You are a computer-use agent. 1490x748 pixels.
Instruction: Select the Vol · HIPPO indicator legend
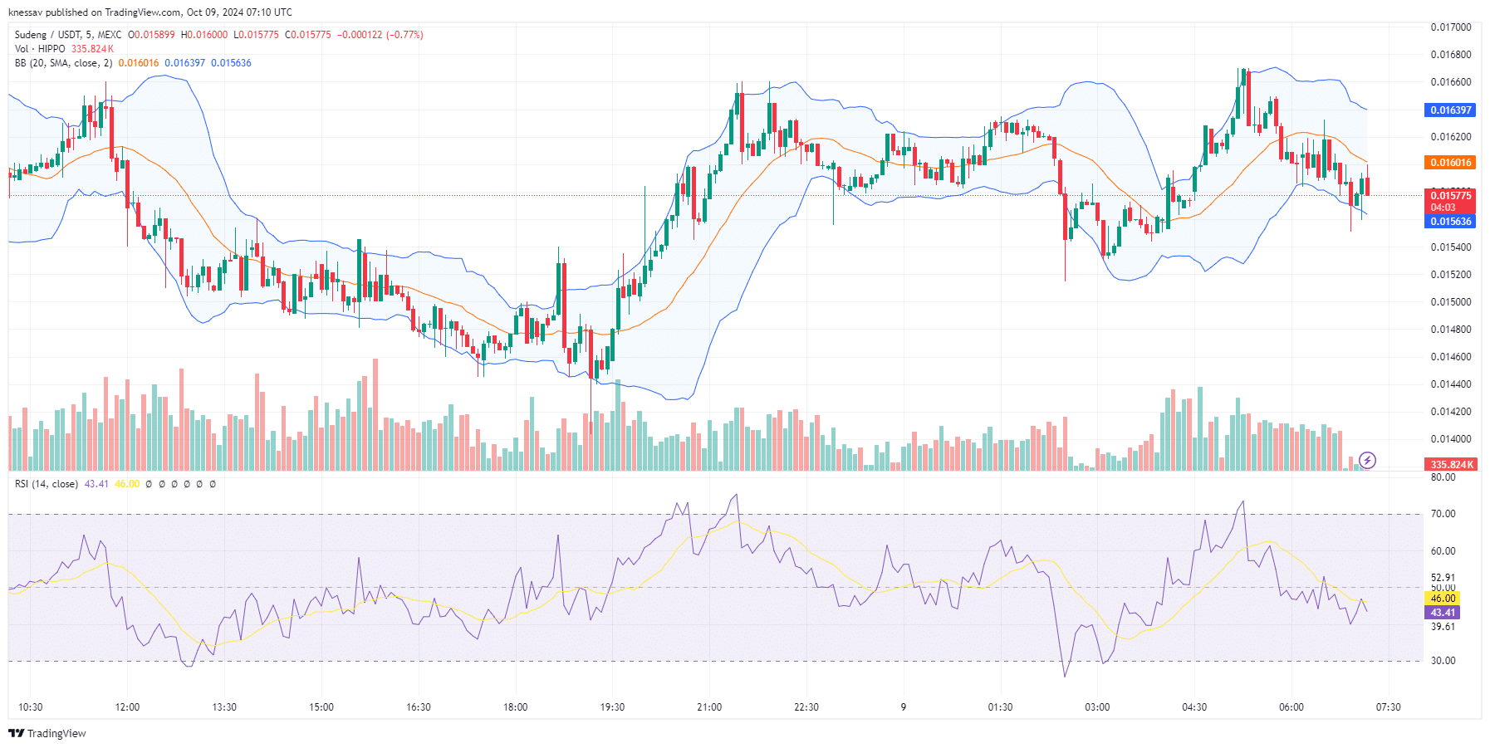(x=40, y=49)
